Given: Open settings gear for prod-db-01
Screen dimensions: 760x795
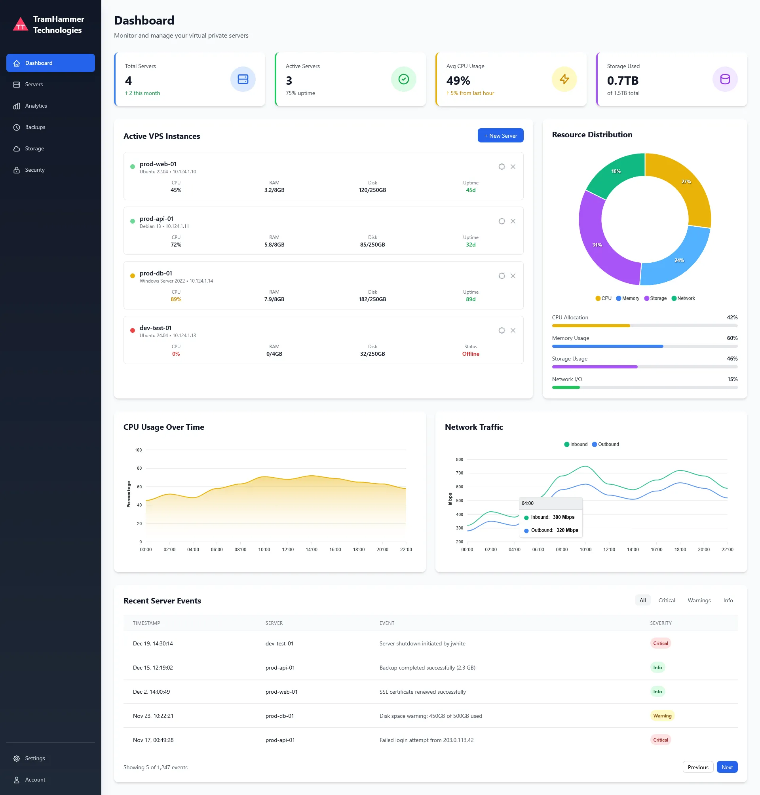Looking at the screenshot, I should [x=502, y=276].
